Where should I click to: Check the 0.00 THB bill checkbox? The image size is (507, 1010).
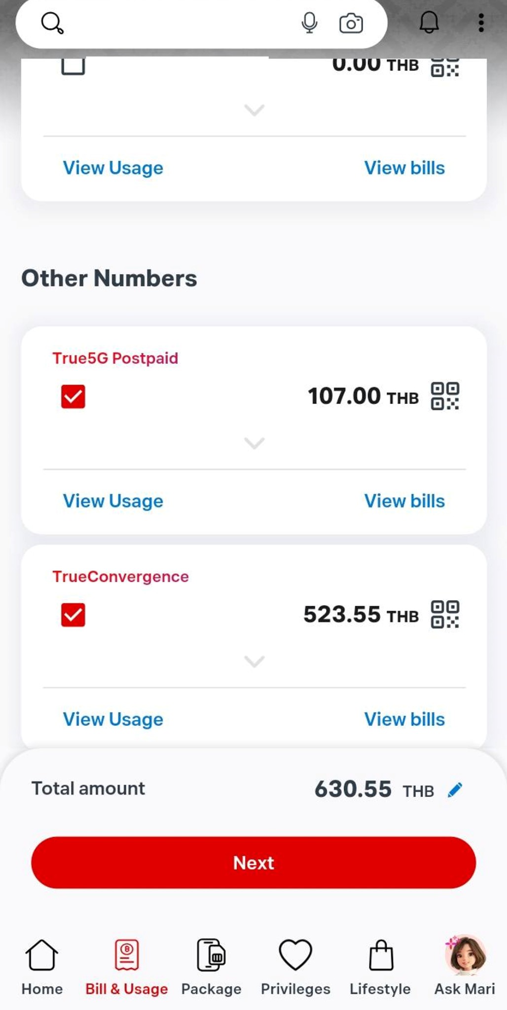(x=73, y=66)
